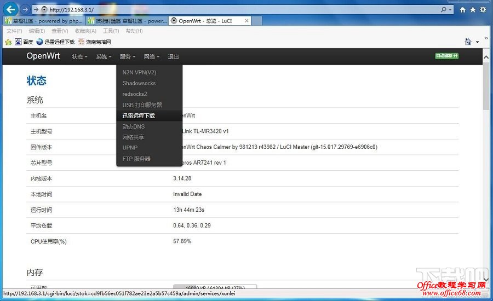Click the kernel version value 3.14.28
Image resolution: width=493 pixels, height=301 pixels.
point(182,178)
